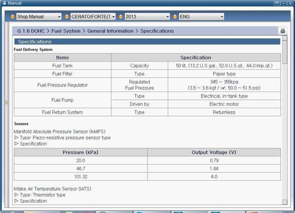Click the triangle beside Thermistor type

pyautogui.click(x=16, y=195)
